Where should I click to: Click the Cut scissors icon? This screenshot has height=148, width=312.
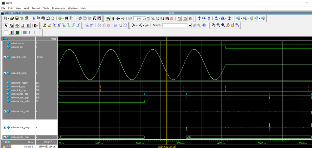coord(33,18)
